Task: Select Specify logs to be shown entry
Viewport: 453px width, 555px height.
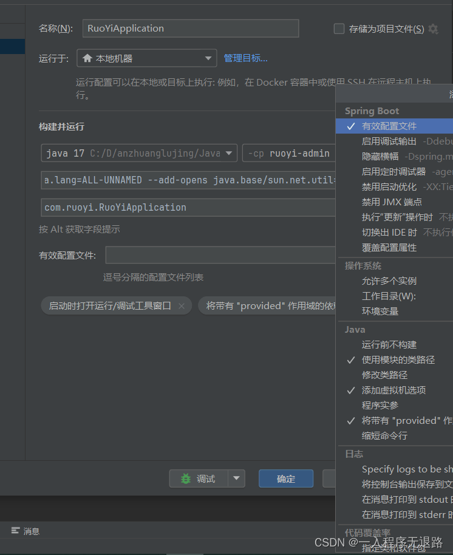Action: [394, 469]
